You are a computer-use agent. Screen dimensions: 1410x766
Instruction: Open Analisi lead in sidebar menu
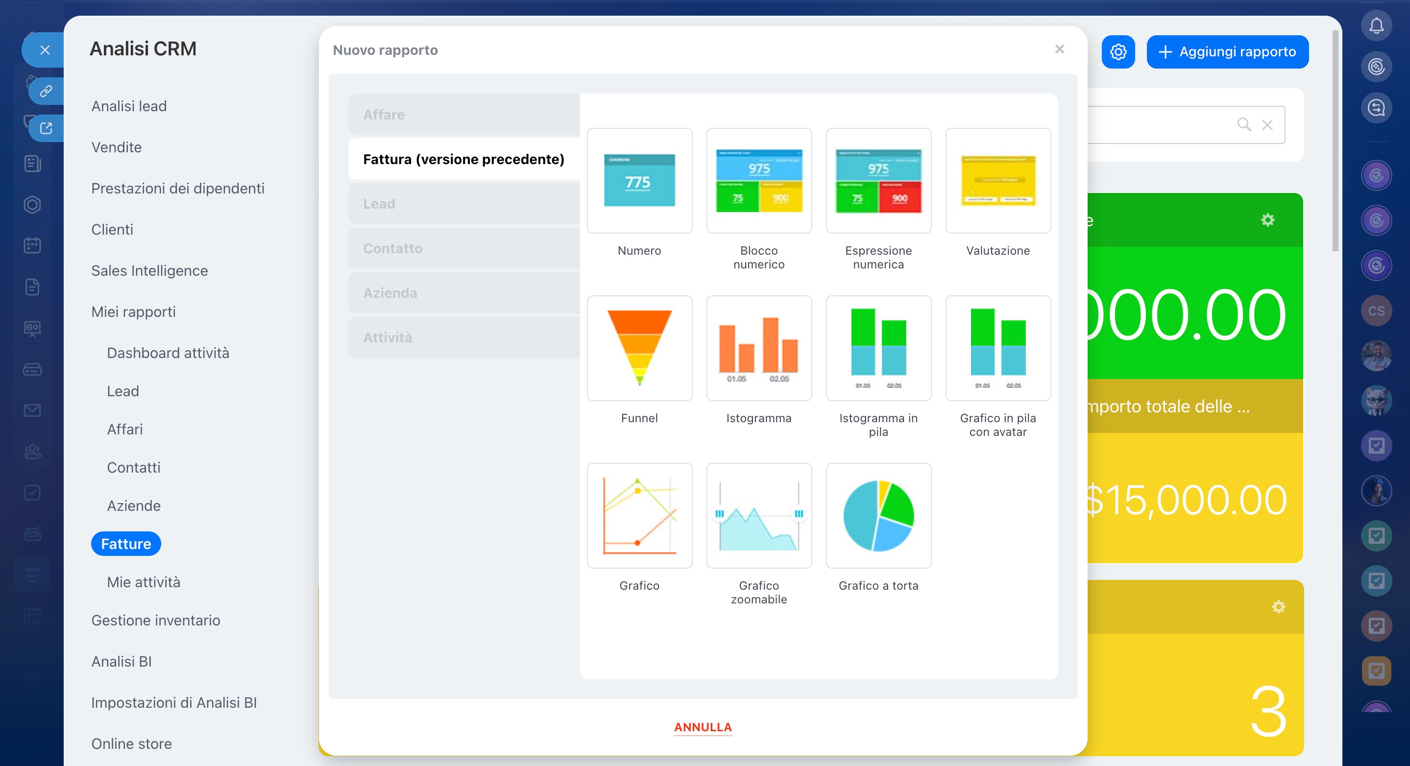click(129, 106)
